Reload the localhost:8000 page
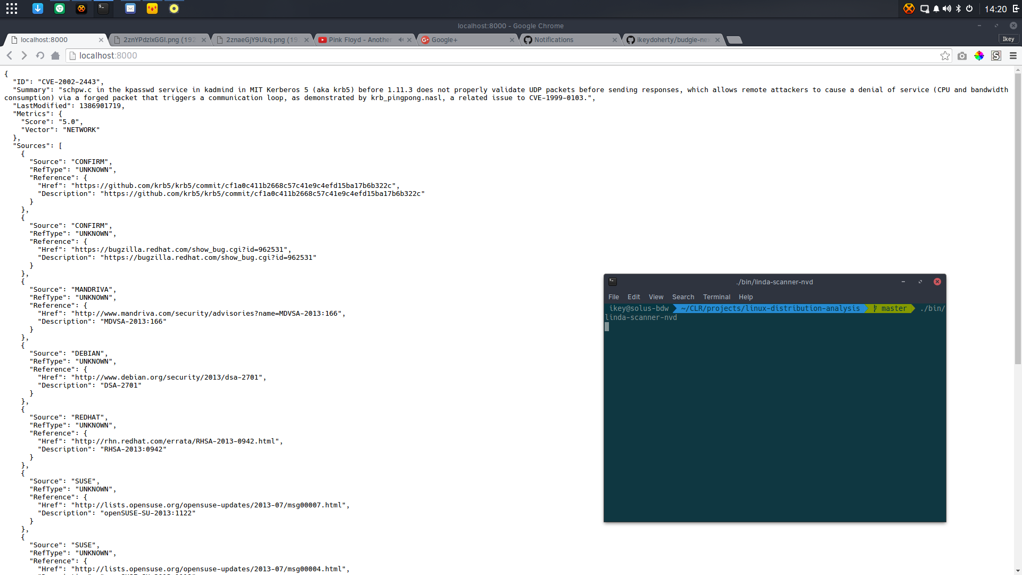The image size is (1022, 575). click(x=40, y=55)
